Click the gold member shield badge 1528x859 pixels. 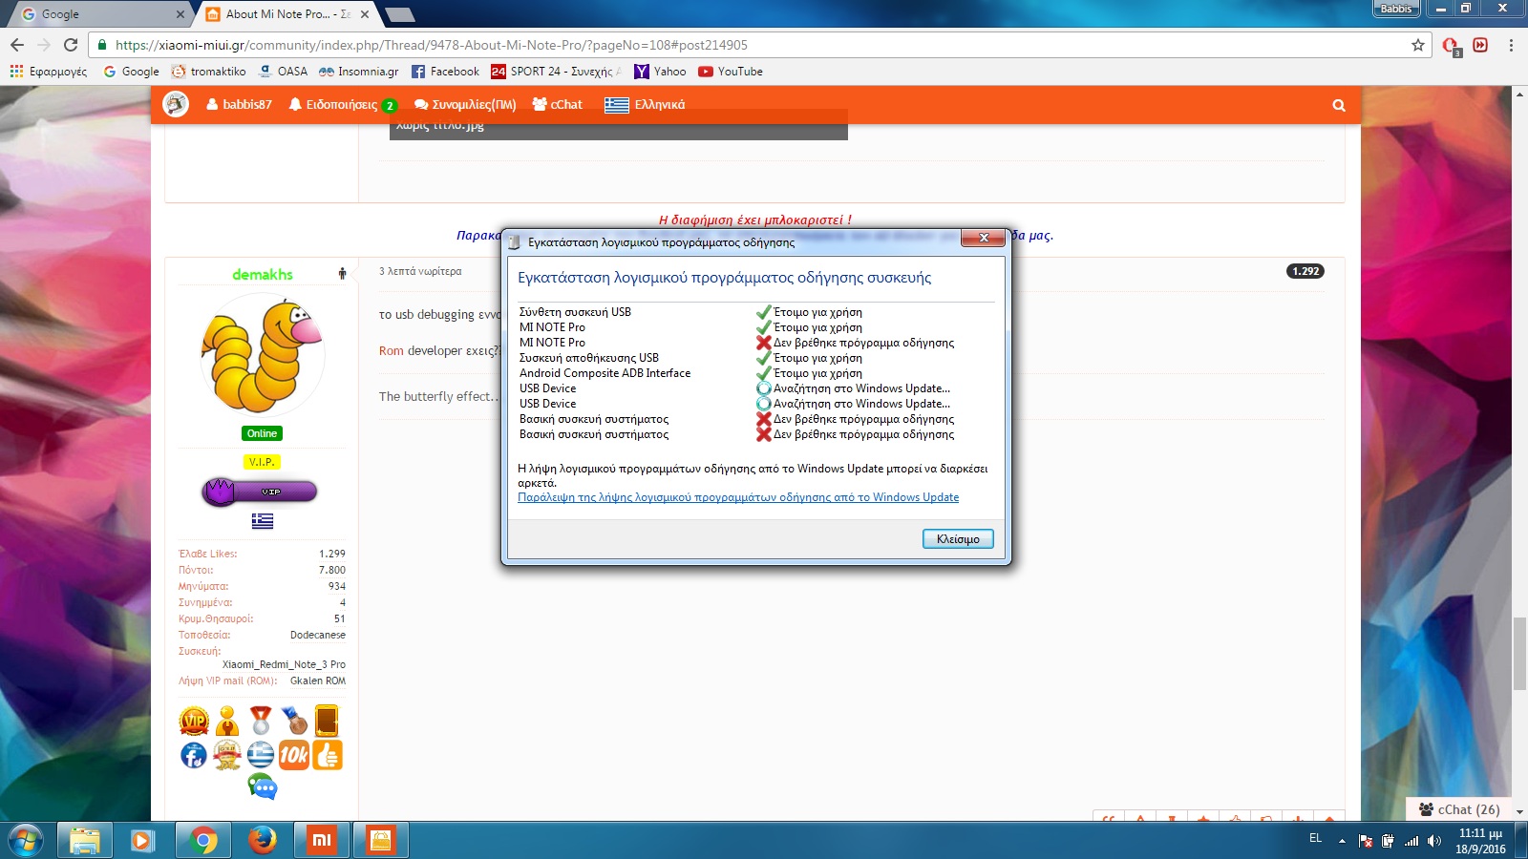pyautogui.click(x=227, y=755)
